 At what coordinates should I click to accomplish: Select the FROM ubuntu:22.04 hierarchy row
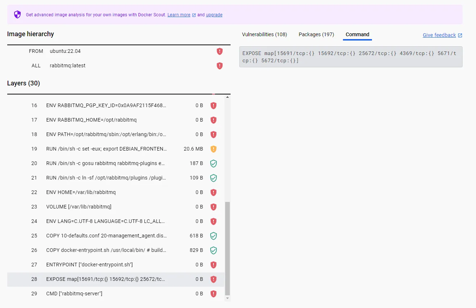[x=109, y=51]
